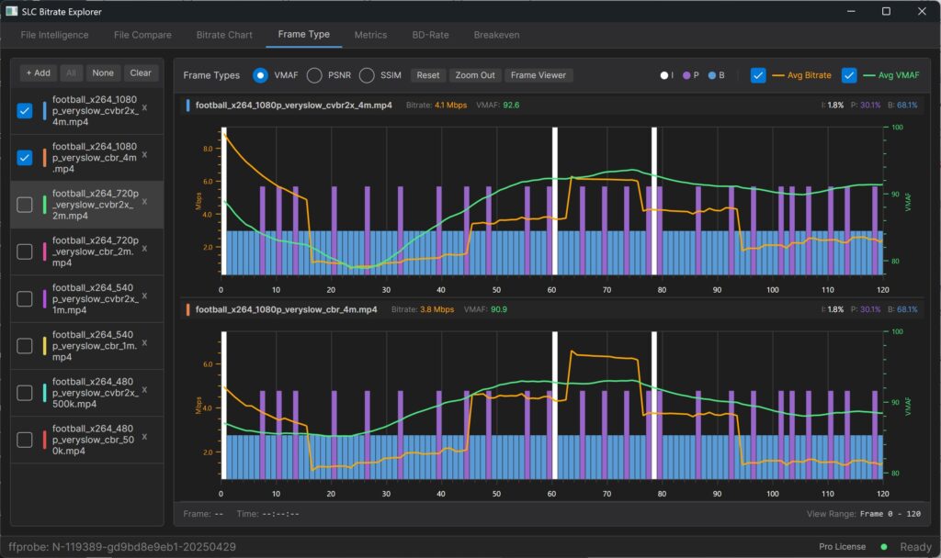Select the PSNR radio button

coord(314,75)
